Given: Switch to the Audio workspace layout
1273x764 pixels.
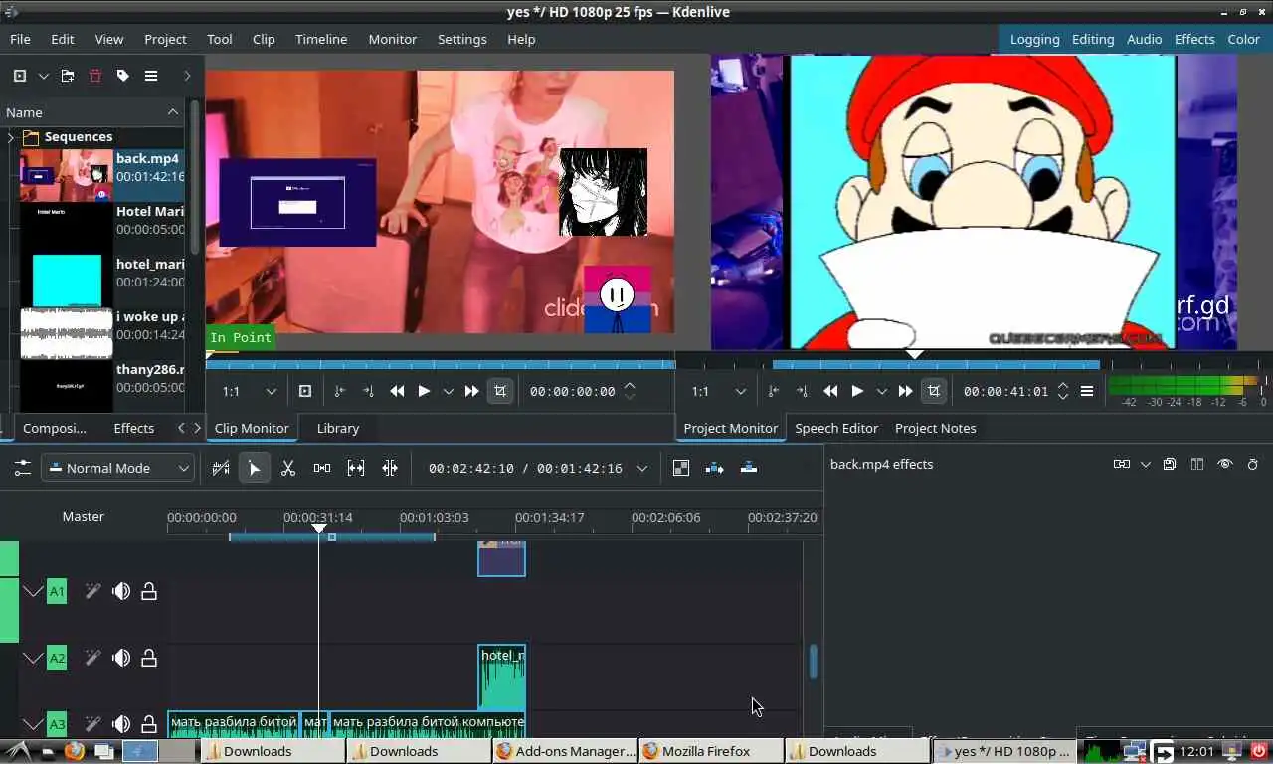Looking at the screenshot, I should 1144,39.
